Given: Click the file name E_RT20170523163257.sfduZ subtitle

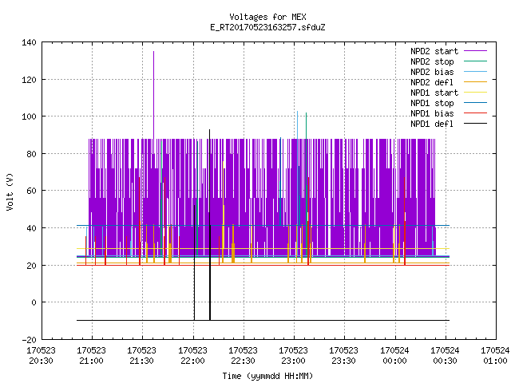Looking at the screenshot, I should pyautogui.click(x=267, y=27).
